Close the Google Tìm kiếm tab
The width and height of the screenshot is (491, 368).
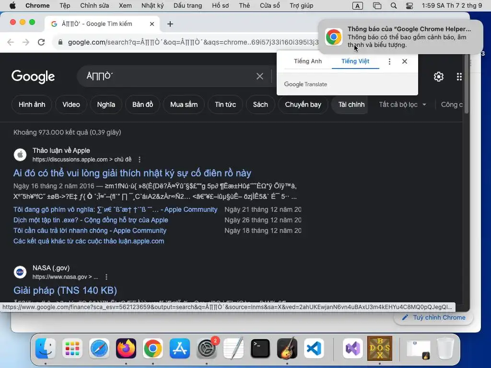point(152,24)
